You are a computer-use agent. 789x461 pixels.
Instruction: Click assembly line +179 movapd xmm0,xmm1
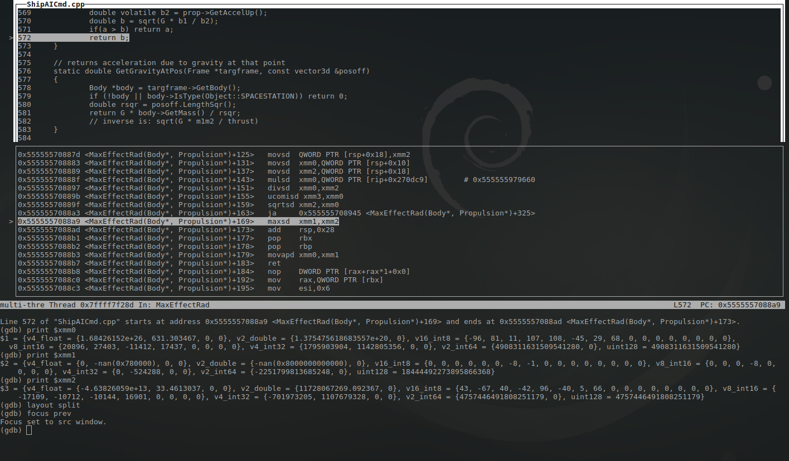click(178, 254)
